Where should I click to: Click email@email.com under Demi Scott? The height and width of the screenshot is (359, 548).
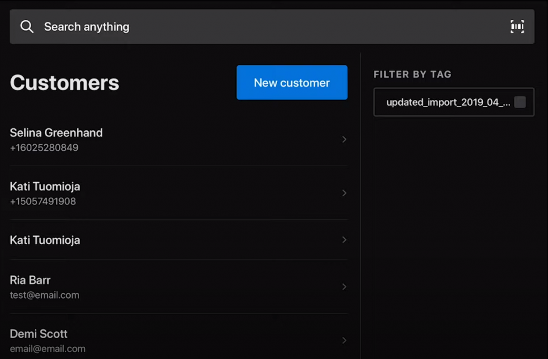point(48,349)
